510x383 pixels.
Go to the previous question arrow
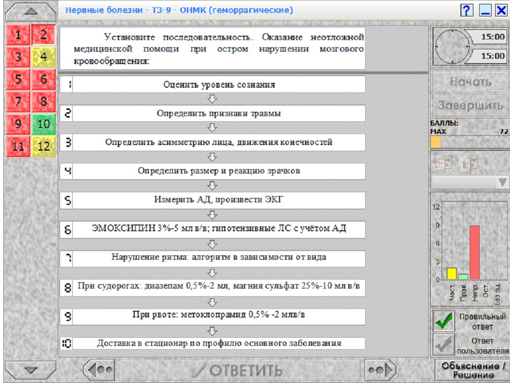99,370
